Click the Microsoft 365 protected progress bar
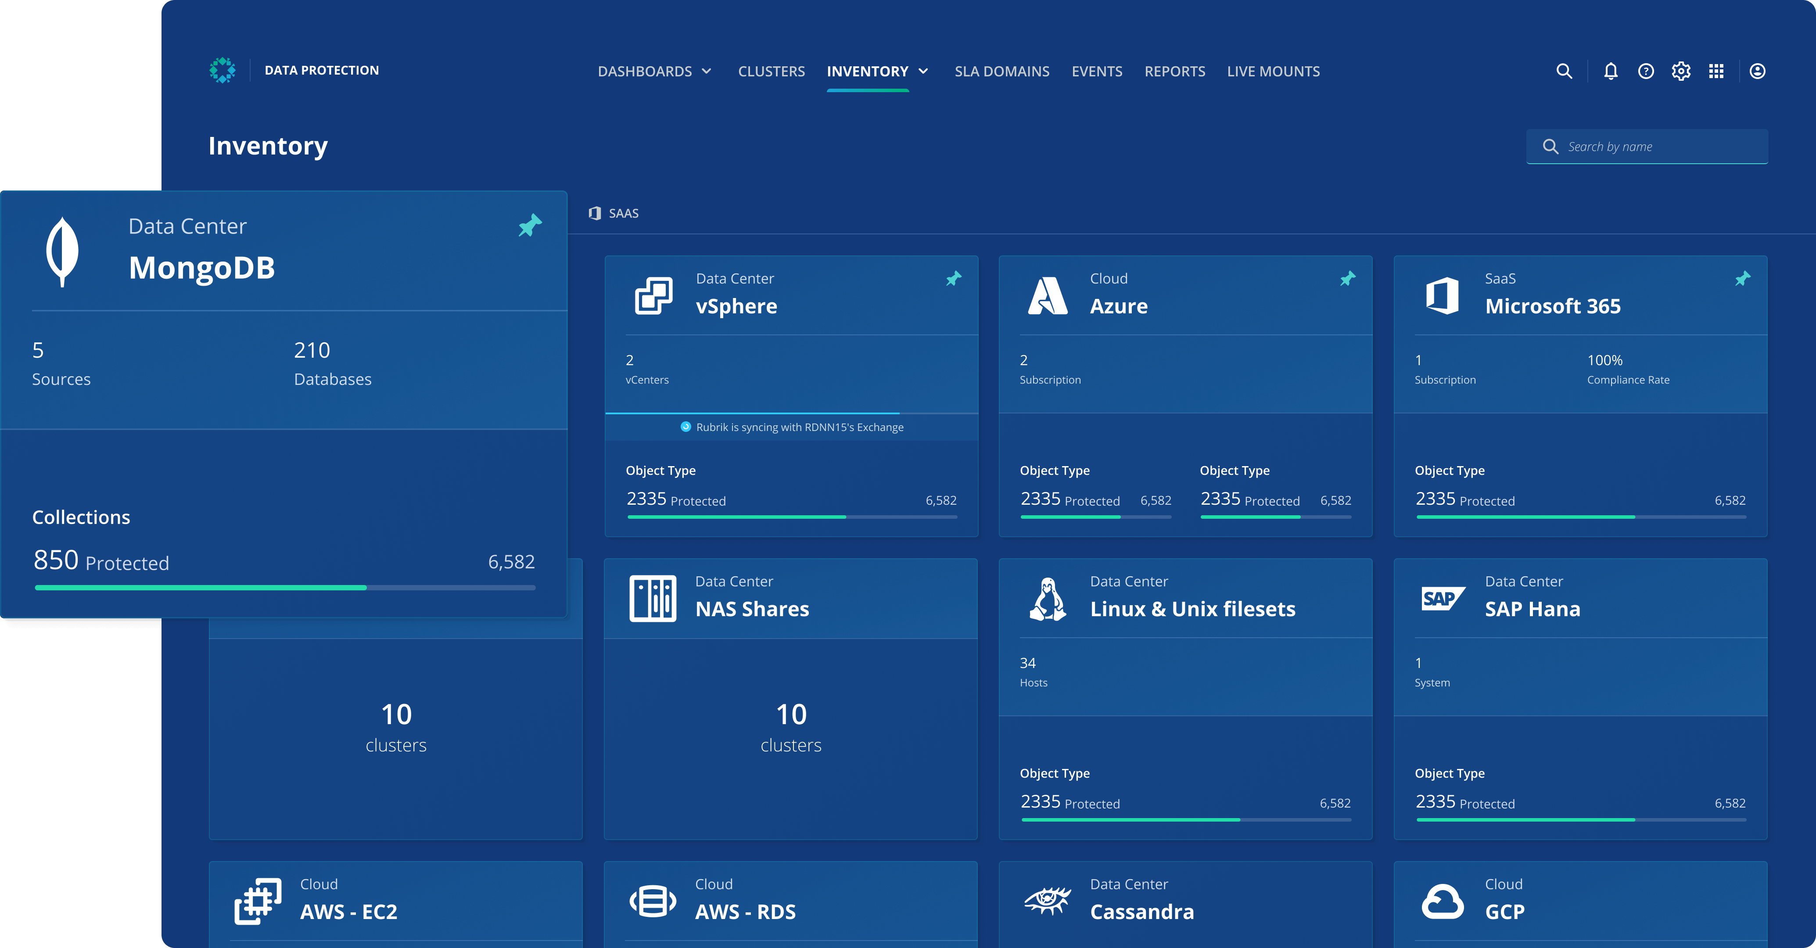 tap(1580, 517)
